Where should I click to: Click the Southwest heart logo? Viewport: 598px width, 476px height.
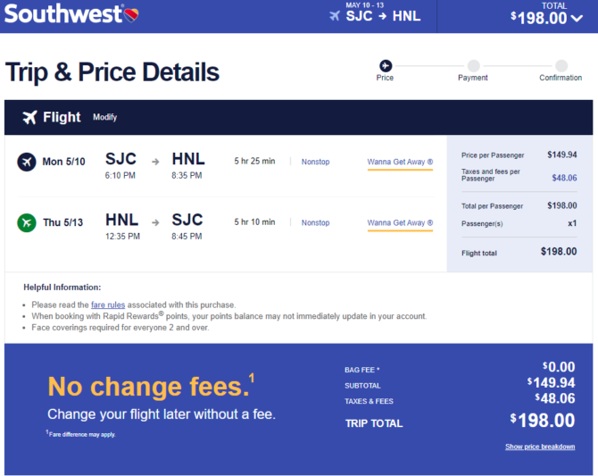tap(131, 15)
